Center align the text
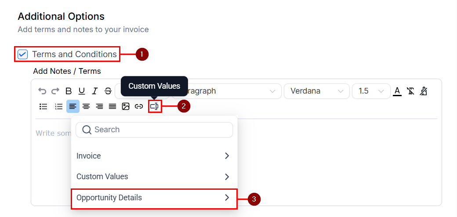This screenshot has width=457, height=217. tap(86, 106)
